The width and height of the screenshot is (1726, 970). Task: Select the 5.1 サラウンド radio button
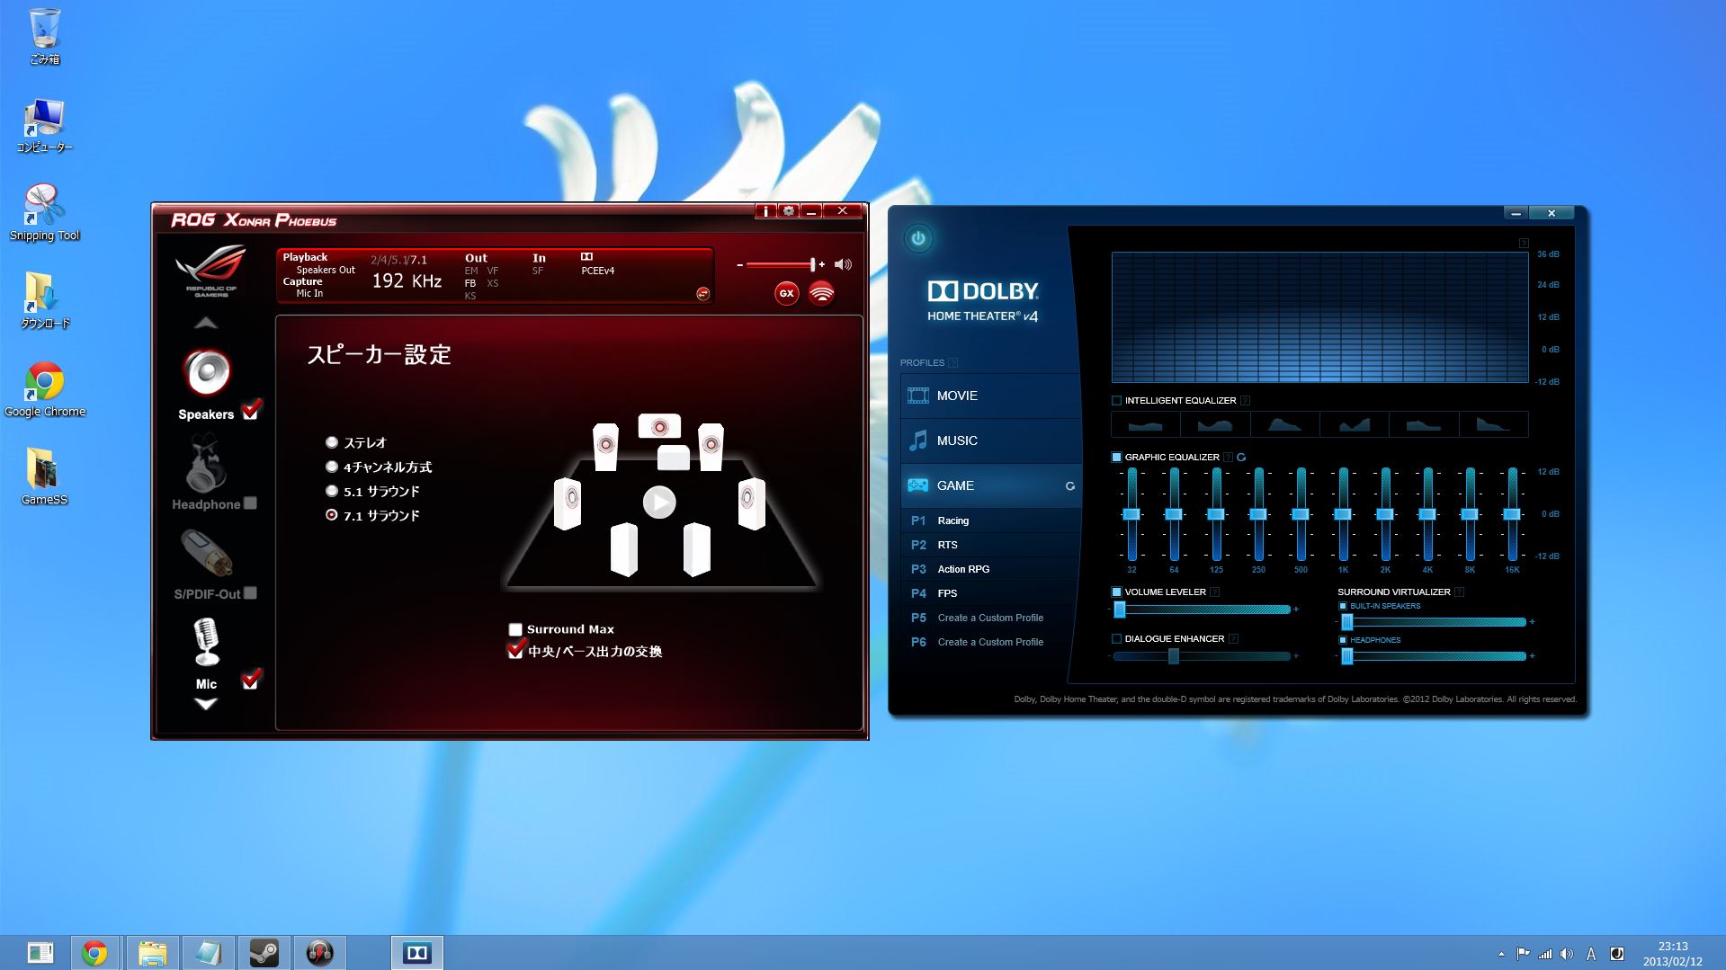point(332,491)
